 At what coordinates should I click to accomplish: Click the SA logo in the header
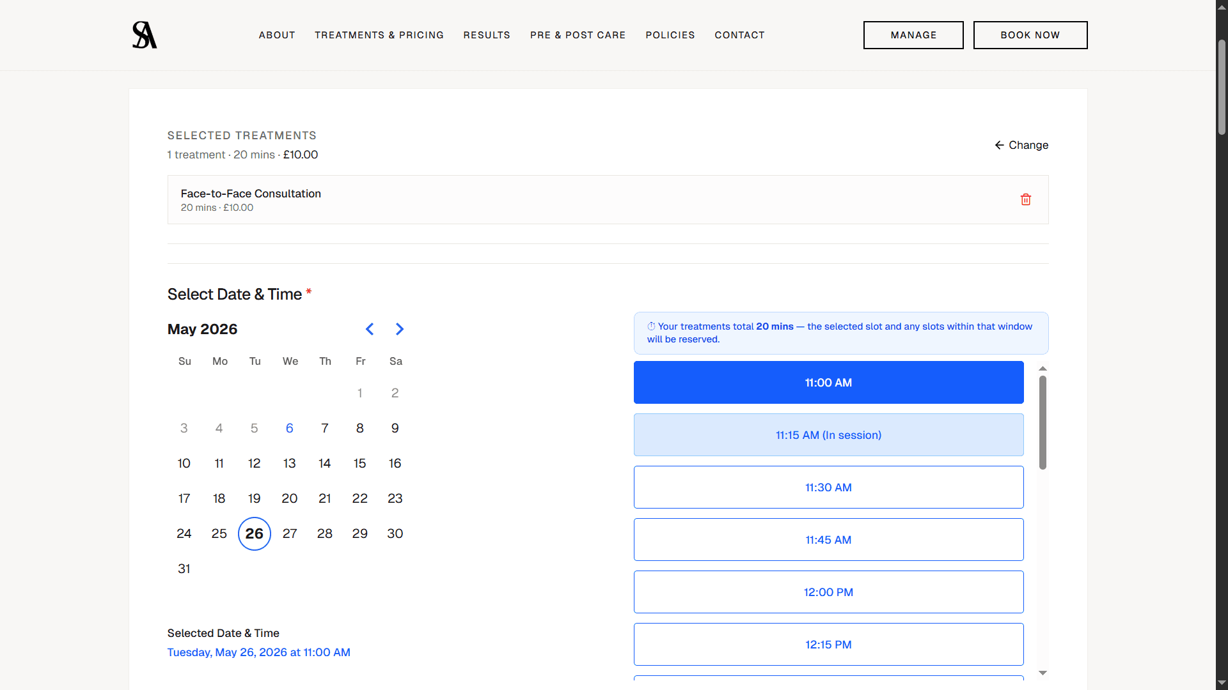145,35
